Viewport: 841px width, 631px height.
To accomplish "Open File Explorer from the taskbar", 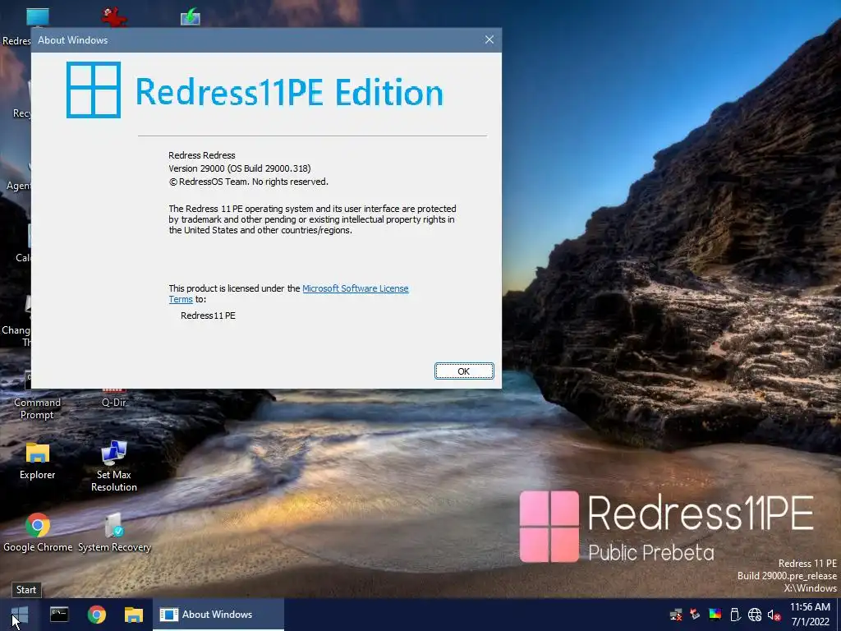I will point(134,615).
